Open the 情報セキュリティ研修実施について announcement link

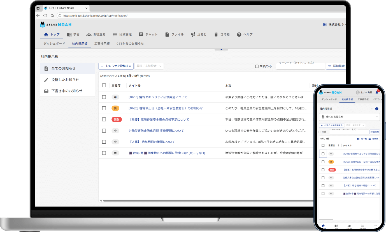tap(158, 97)
